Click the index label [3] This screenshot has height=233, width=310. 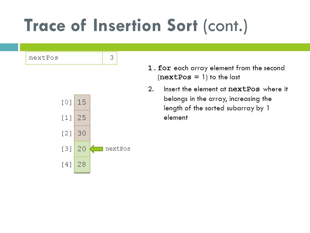[x=67, y=149]
